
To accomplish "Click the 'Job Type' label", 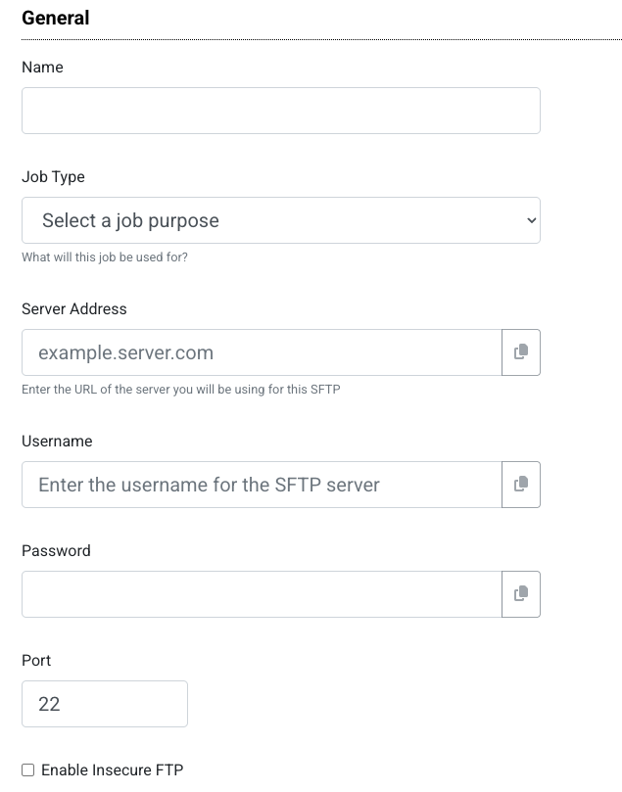I will pos(53,177).
